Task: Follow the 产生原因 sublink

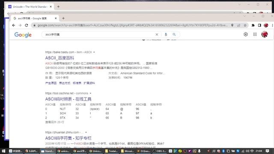Action: click(x=51, y=83)
